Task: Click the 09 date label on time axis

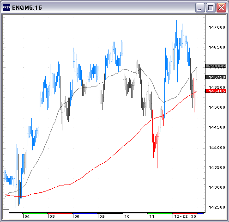Action: [102, 216]
